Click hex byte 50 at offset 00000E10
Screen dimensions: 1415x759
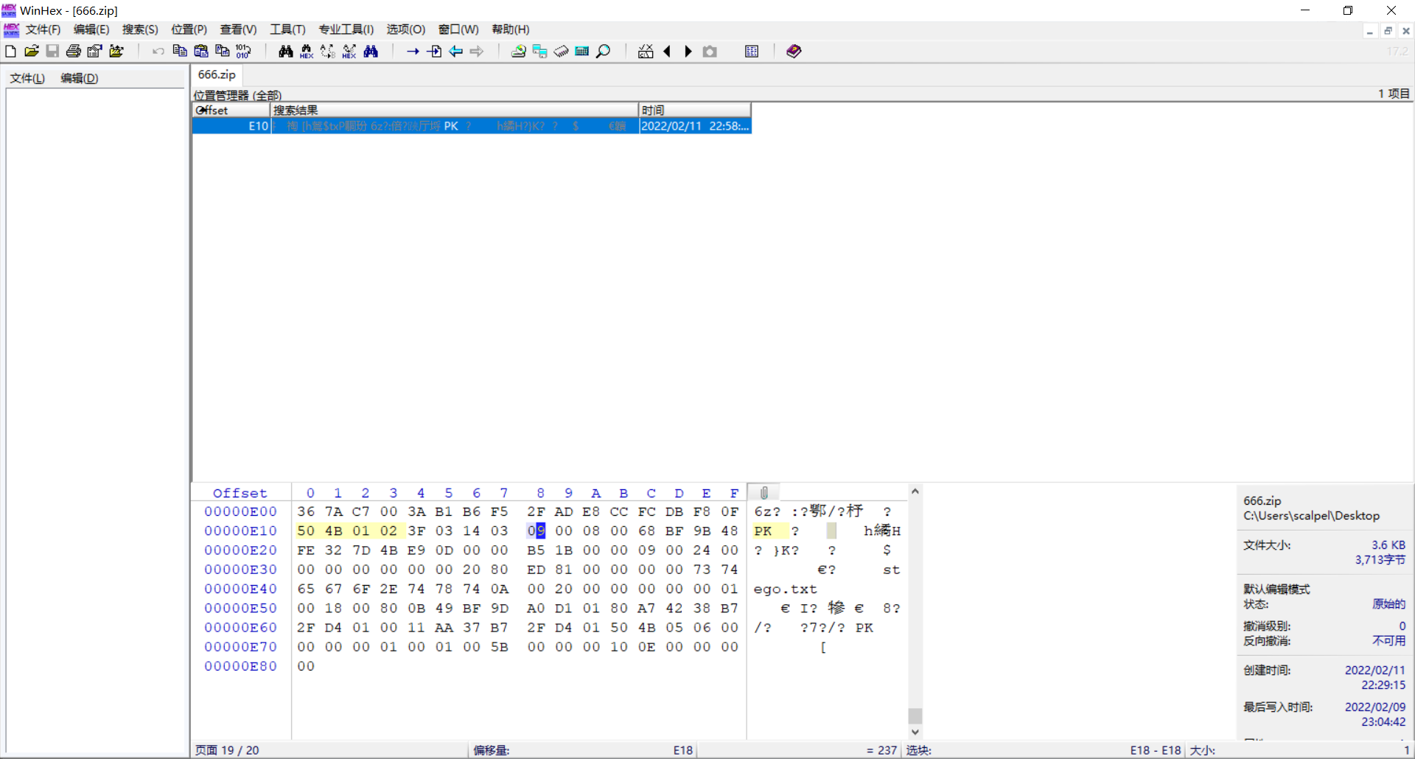click(306, 531)
